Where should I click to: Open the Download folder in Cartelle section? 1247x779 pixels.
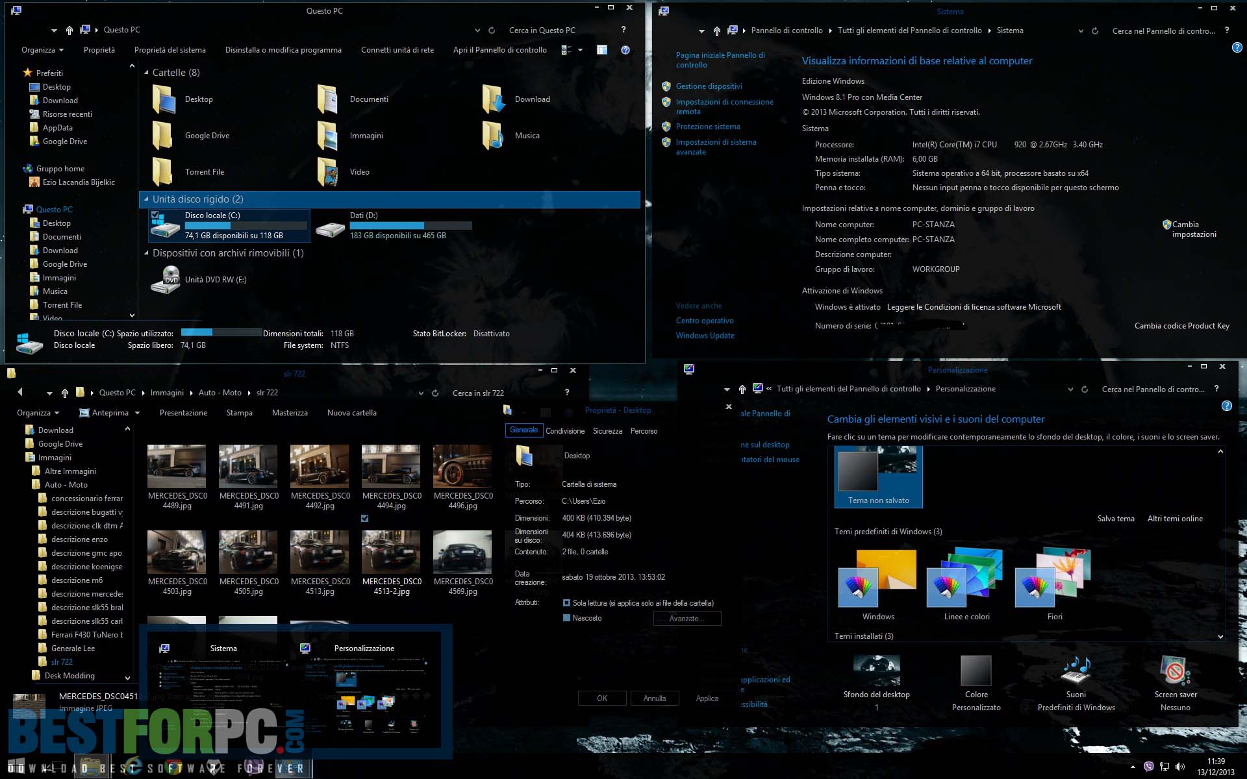click(516, 99)
